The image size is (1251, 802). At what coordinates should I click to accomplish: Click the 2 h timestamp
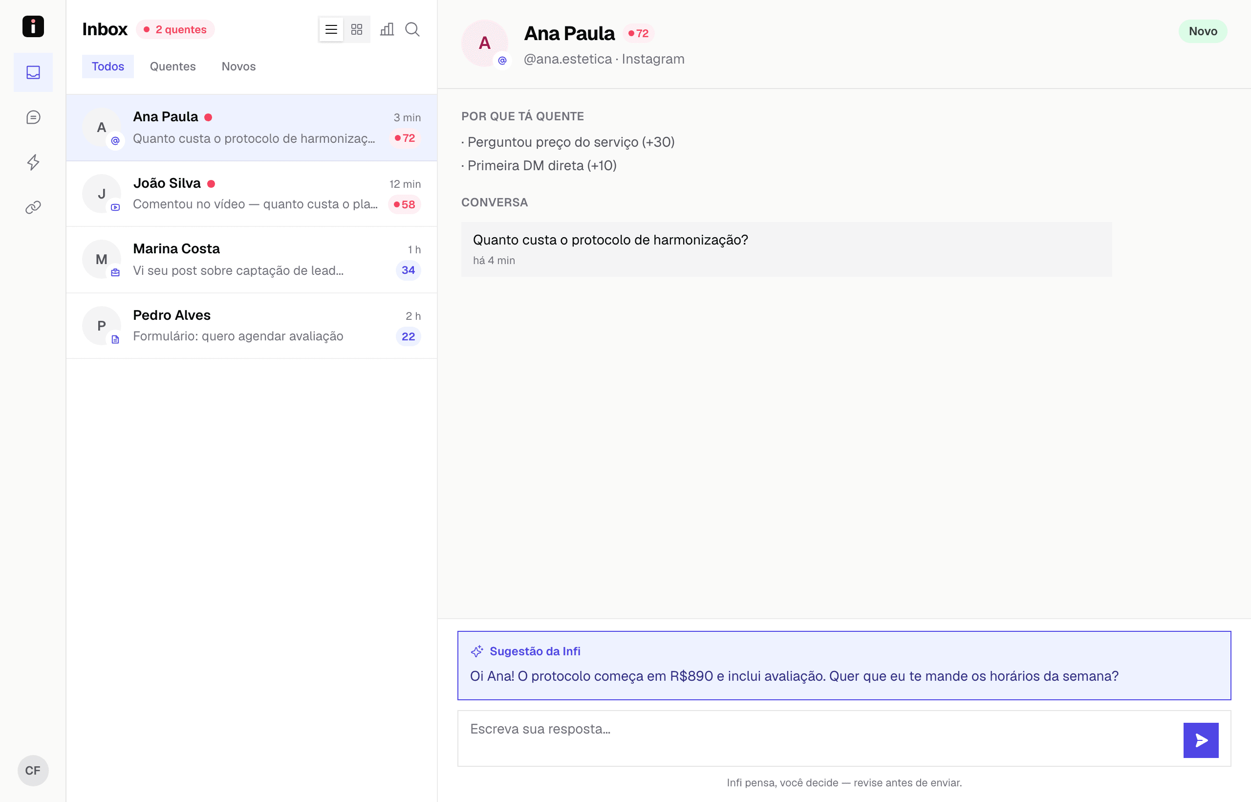413,316
